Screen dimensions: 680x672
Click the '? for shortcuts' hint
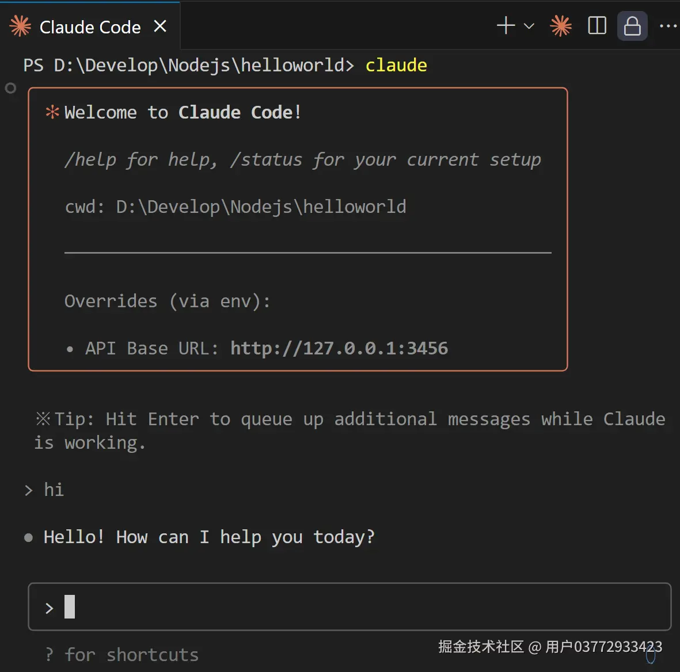pos(122,655)
